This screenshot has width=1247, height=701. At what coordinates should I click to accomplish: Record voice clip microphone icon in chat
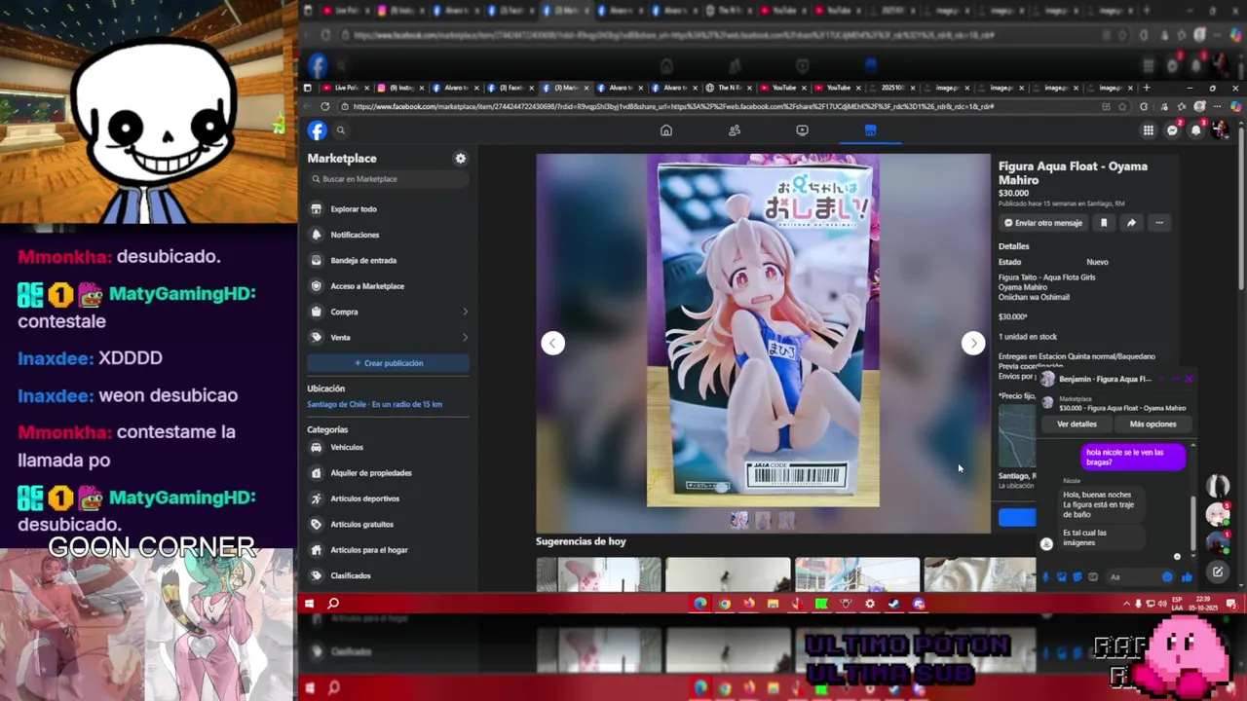coord(1046,576)
